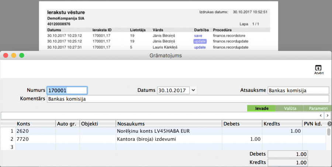332x167 pixels.
Task: Expand the Datums date dropdown
Action: 194,90
